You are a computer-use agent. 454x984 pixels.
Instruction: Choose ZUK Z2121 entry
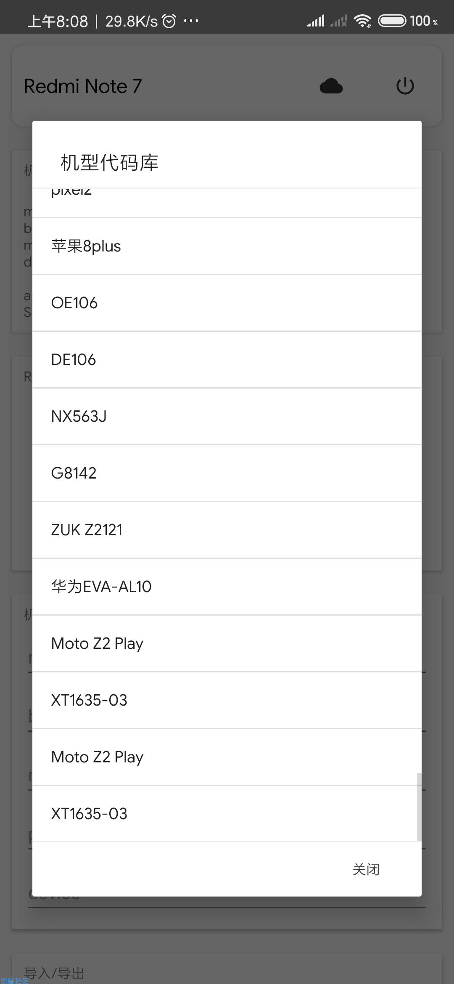click(x=227, y=530)
